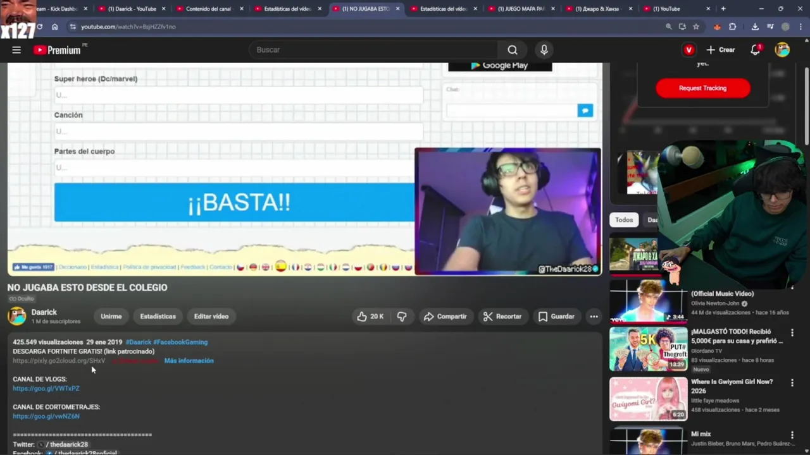Open site info icon in address bar
Screen dimensions: 810x455
click(72, 27)
